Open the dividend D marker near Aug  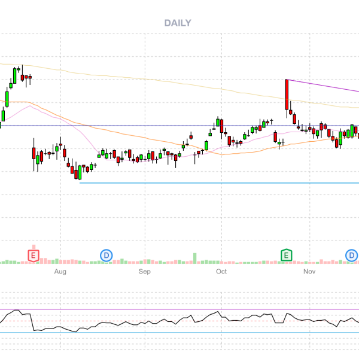(x=106, y=255)
